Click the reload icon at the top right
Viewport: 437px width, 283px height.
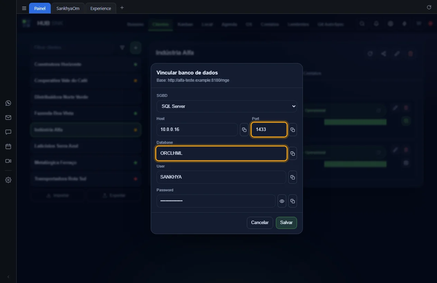coord(429,7)
